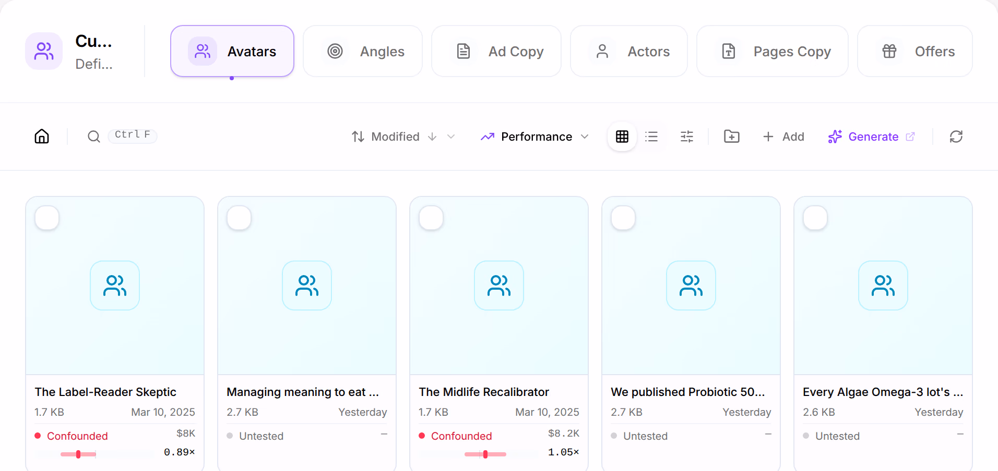Image resolution: width=998 pixels, height=471 pixels.
Task: Check the We published Probiotic card checkbox
Action: pyautogui.click(x=623, y=218)
